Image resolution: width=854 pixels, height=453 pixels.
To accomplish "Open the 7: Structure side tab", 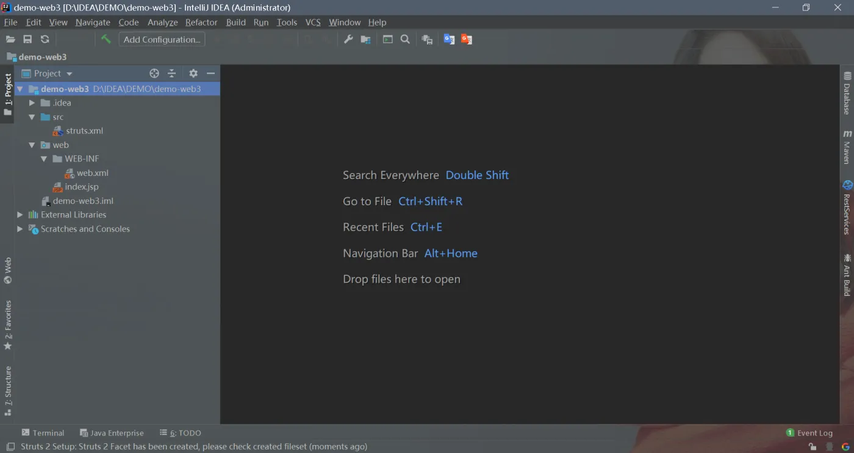I will tap(8, 390).
